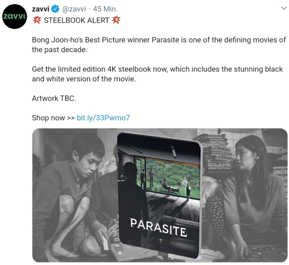Click the PARASITE title on the steelbook
289x265 pixels.
(159, 227)
